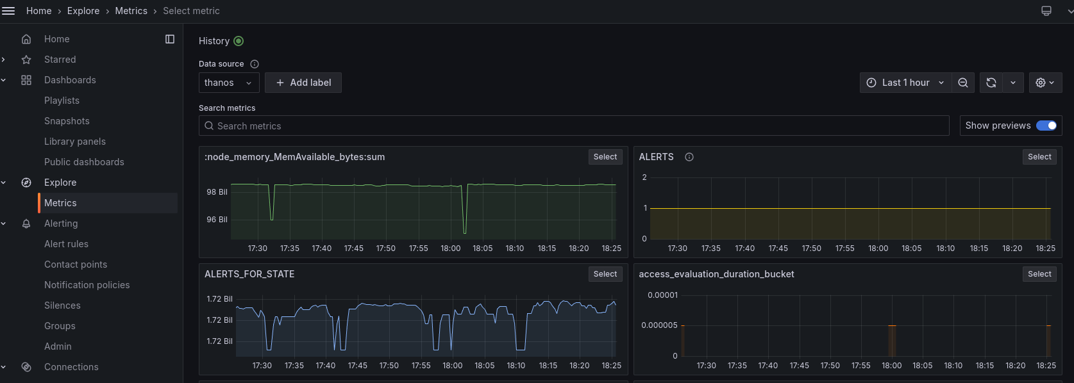
Task: Click the ALERTS metric info icon
Action: coord(689,157)
